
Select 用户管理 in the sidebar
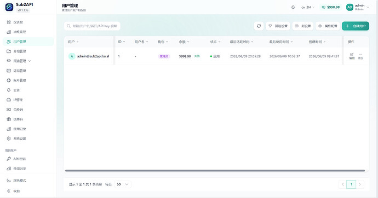[x=28, y=41]
